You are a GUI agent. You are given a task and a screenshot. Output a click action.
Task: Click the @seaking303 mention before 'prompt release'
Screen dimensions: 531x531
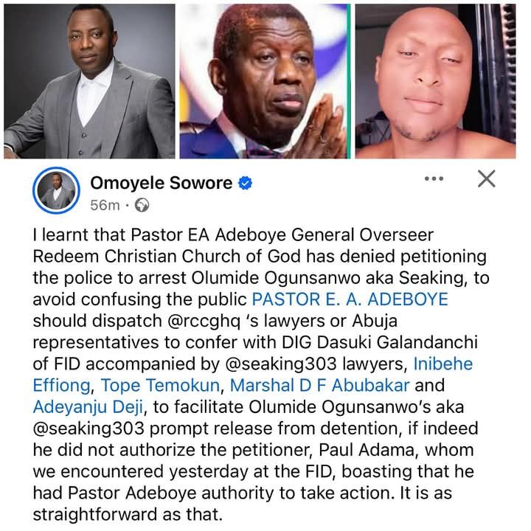(88, 428)
